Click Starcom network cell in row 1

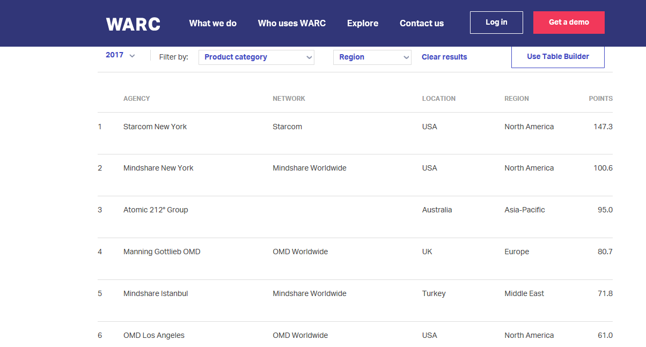point(287,127)
